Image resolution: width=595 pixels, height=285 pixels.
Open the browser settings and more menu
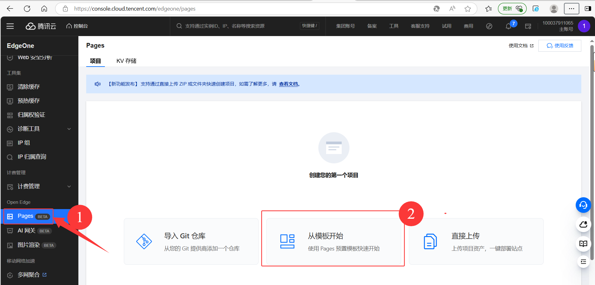[572, 9]
